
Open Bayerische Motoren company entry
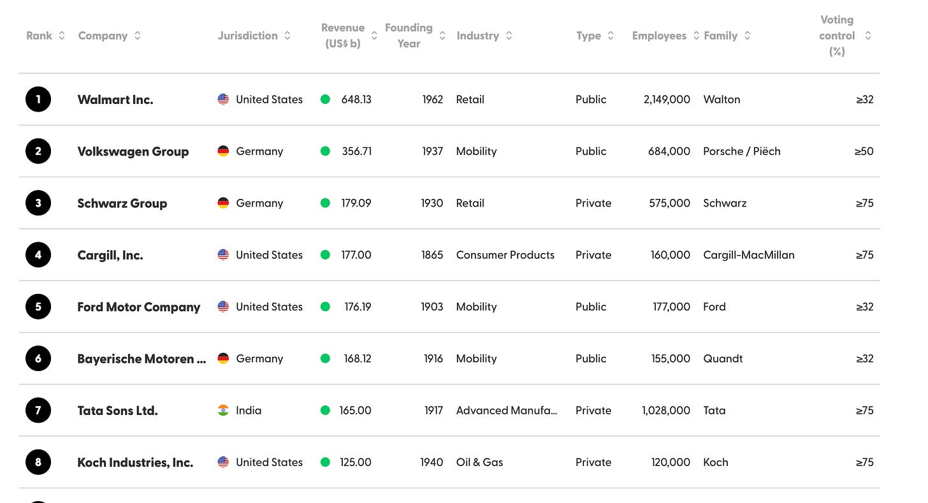pyautogui.click(x=141, y=358)
